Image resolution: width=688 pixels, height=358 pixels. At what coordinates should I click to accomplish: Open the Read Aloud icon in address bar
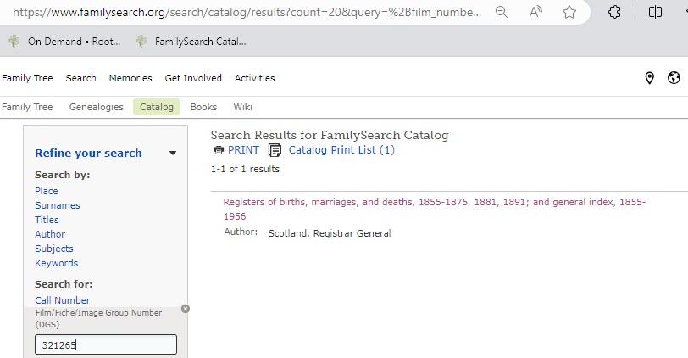[x=535, y=12]
